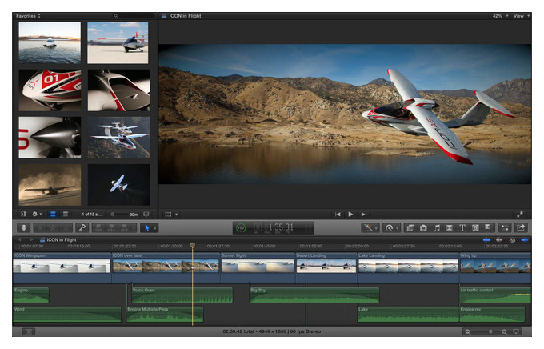The height and width of the screenshot is (349, 544).
Task: Switch Event Browser to list view
Action: pyautogui.click(x=66, y=215)
